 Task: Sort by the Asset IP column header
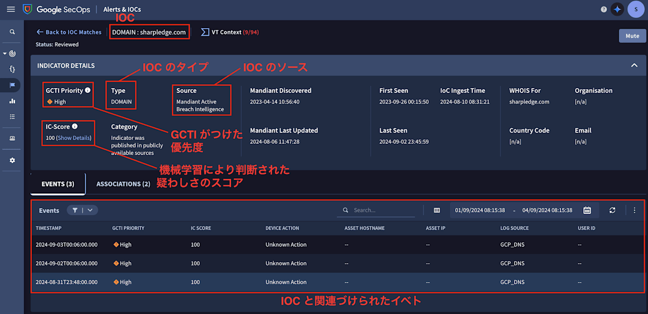pyautogui.click(x=435, y=229)
